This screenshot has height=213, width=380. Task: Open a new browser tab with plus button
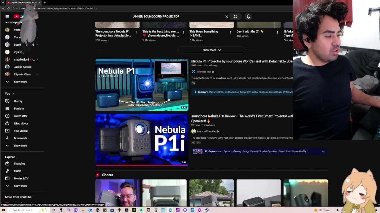45,3
